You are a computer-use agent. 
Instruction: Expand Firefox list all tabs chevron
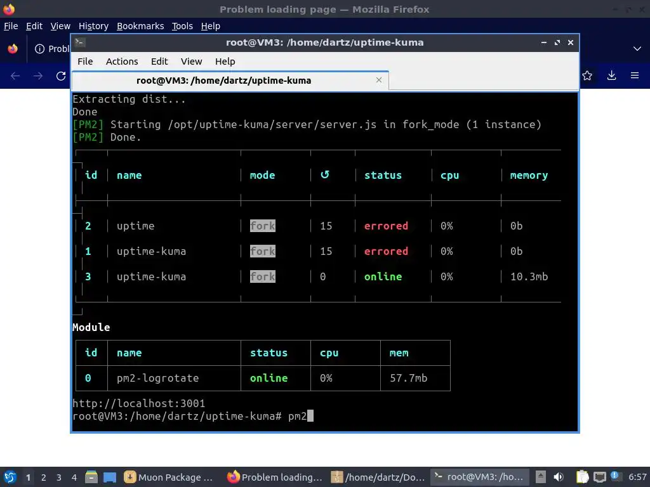(637, 49)
